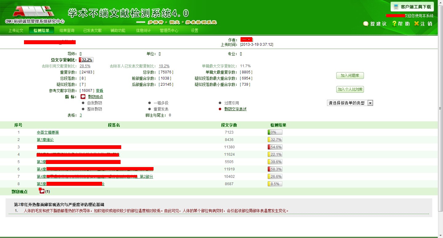The width and height of the screenshot is (443, 238).
Task: Click the red dot beside 剽窃文字表述
Action: 220,109
